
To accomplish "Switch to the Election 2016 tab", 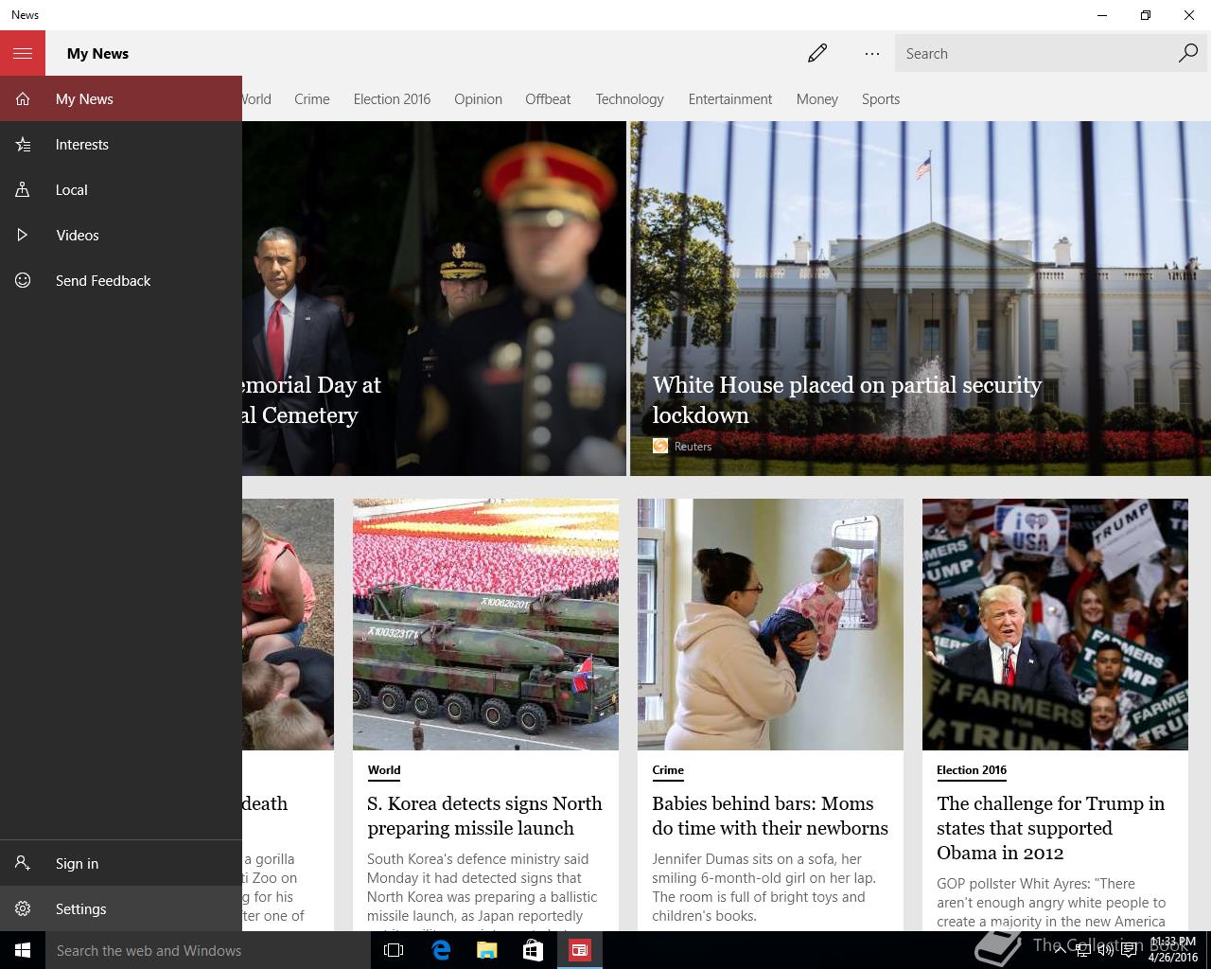I will [392, 98].
